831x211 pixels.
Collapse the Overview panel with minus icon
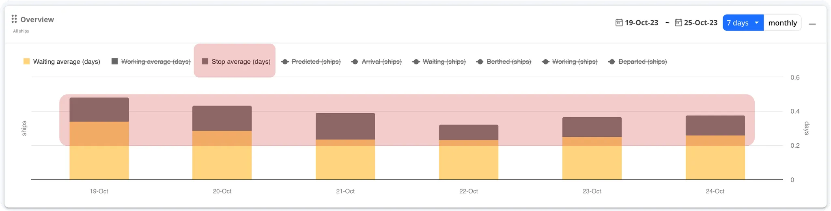coord(812,24)
